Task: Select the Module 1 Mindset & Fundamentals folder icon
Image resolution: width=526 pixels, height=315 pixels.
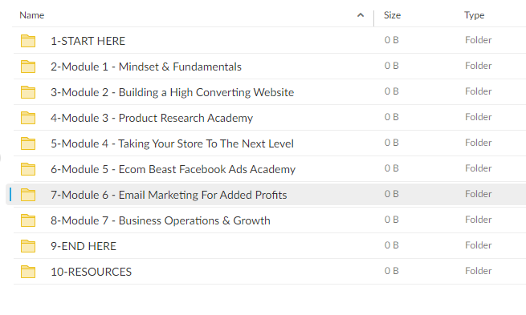Action: (x=28, y=67)
